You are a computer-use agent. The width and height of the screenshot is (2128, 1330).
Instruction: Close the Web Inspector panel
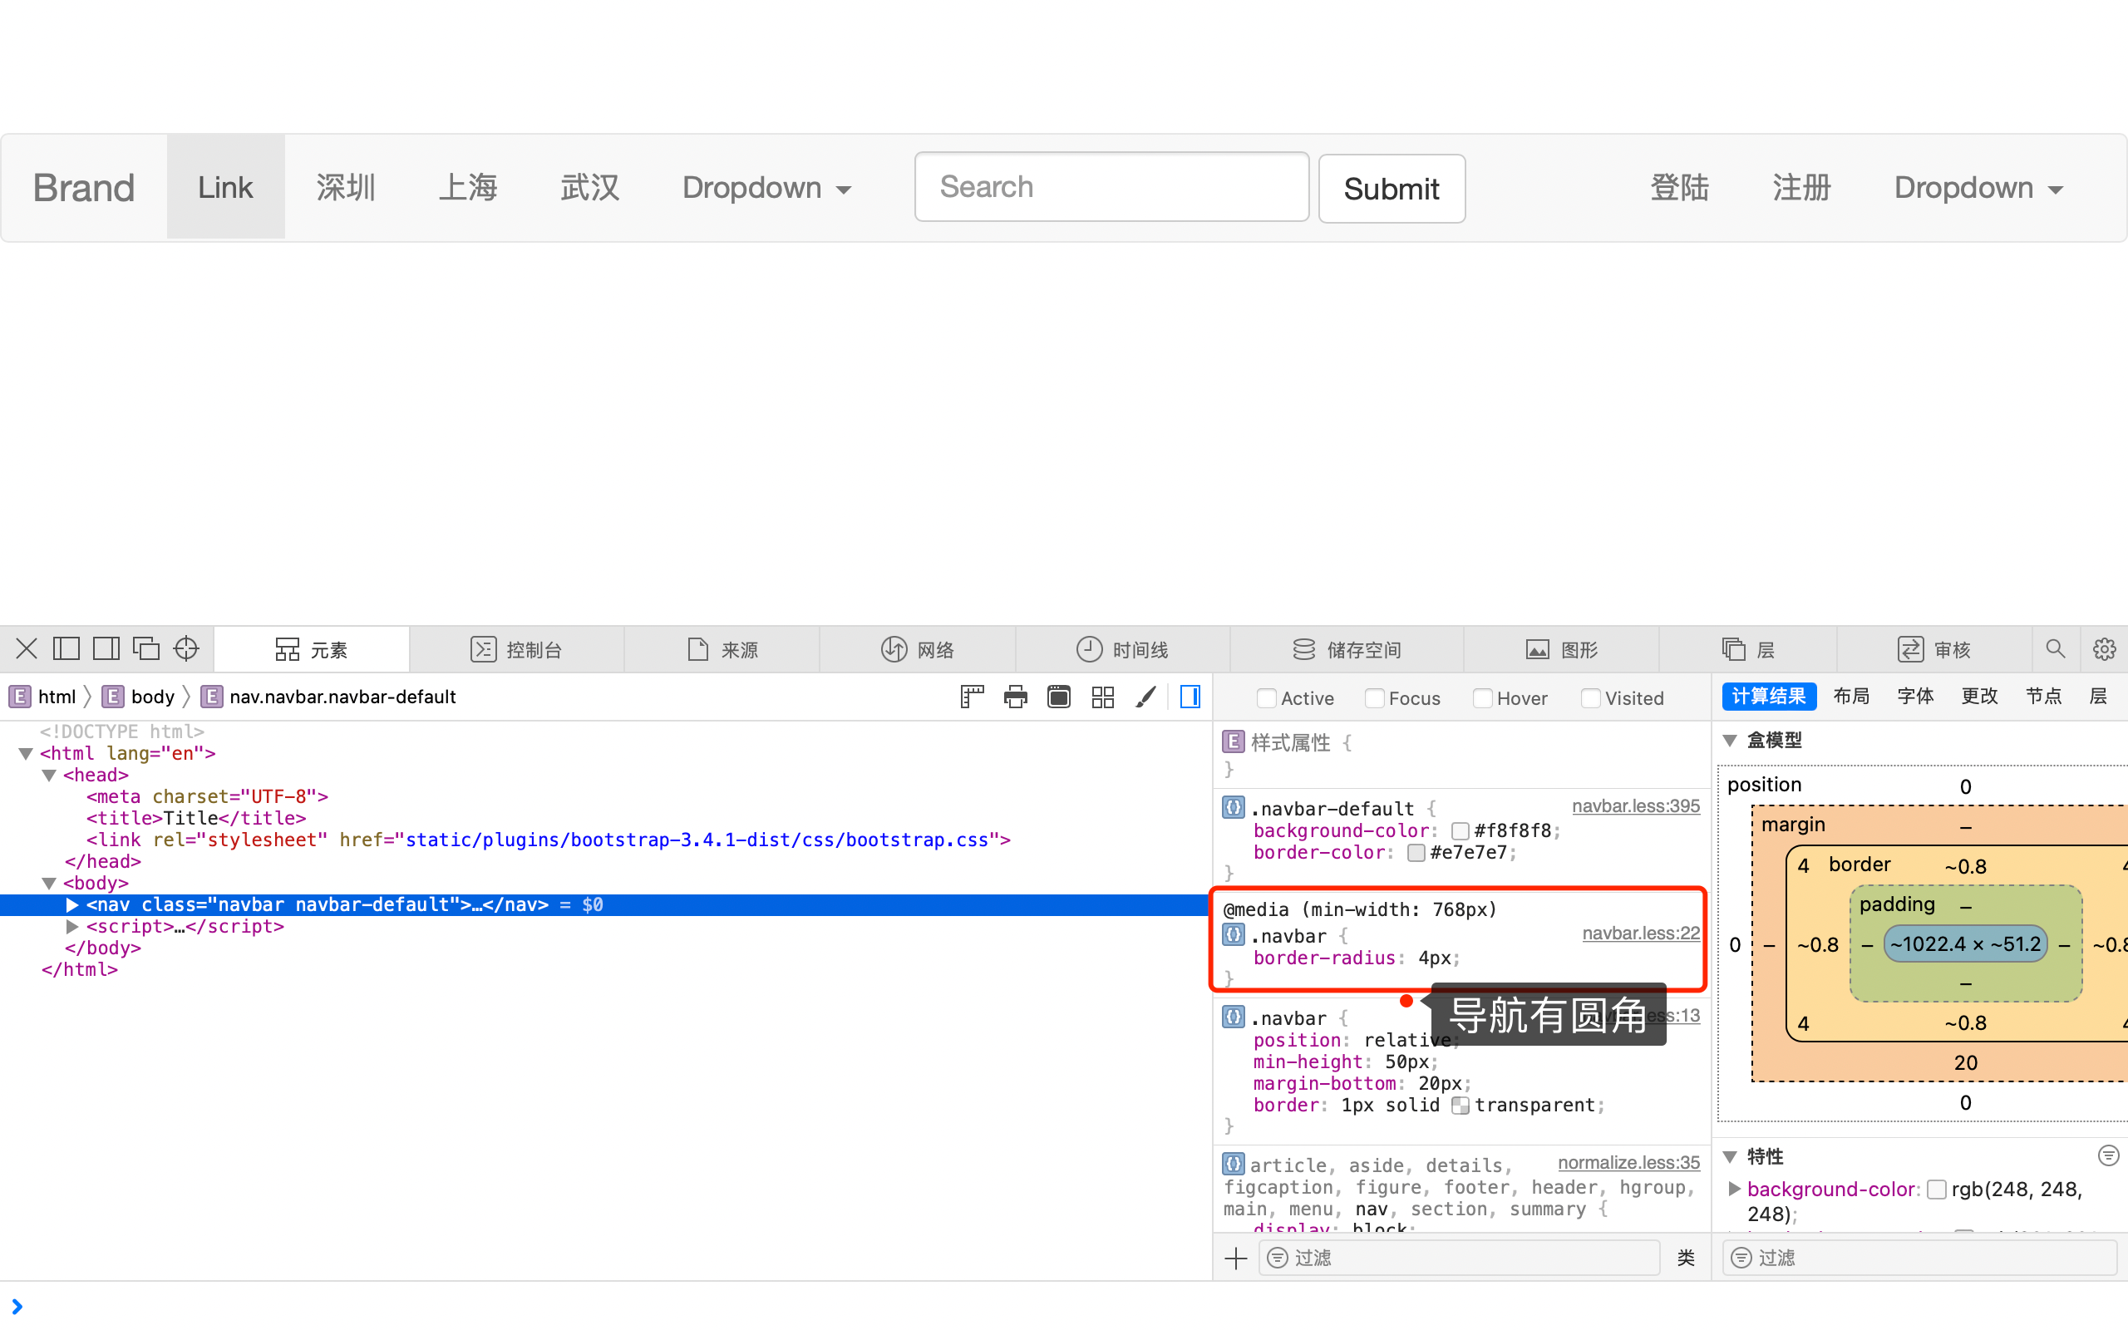[27, 649]
